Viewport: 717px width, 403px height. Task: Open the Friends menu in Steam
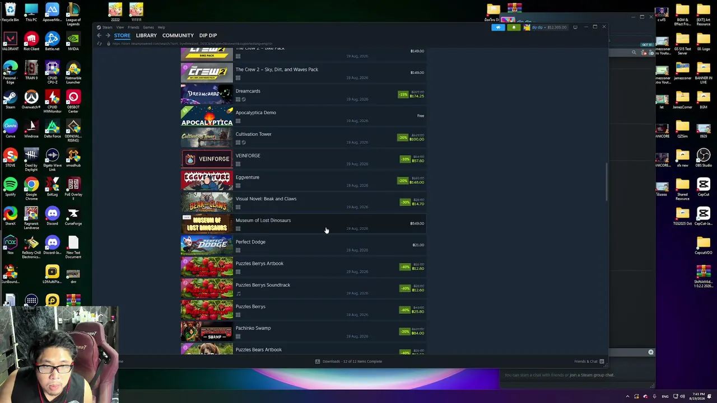(x=133, y=27)
